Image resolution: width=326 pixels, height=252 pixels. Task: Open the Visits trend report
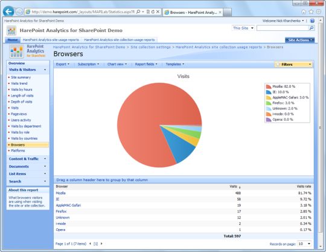[19, 83]
